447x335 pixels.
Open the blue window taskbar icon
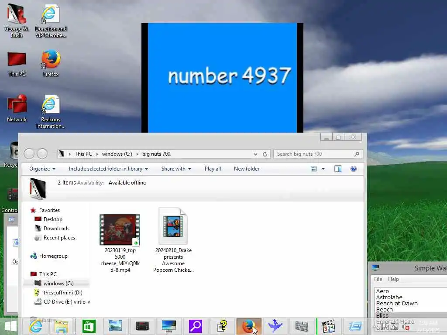pos(355,326)
